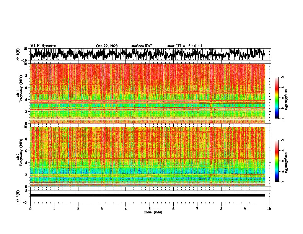Click time axis tick label '10'

(x=269, y=209)
